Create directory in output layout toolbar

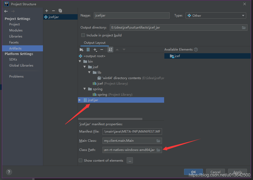[x=82, y=50]
